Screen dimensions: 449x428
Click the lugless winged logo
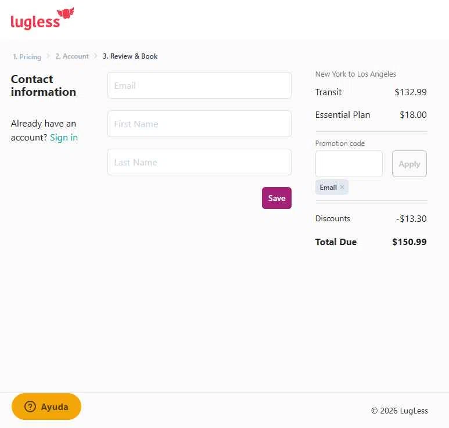42,19
